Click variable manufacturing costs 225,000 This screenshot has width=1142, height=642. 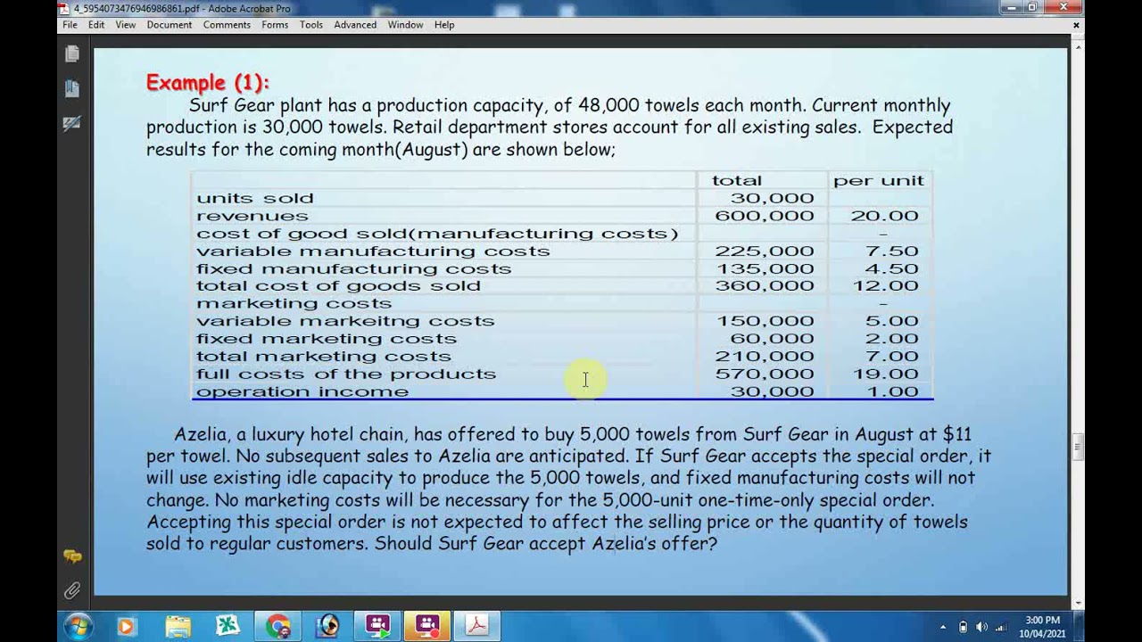click(765, 251)
